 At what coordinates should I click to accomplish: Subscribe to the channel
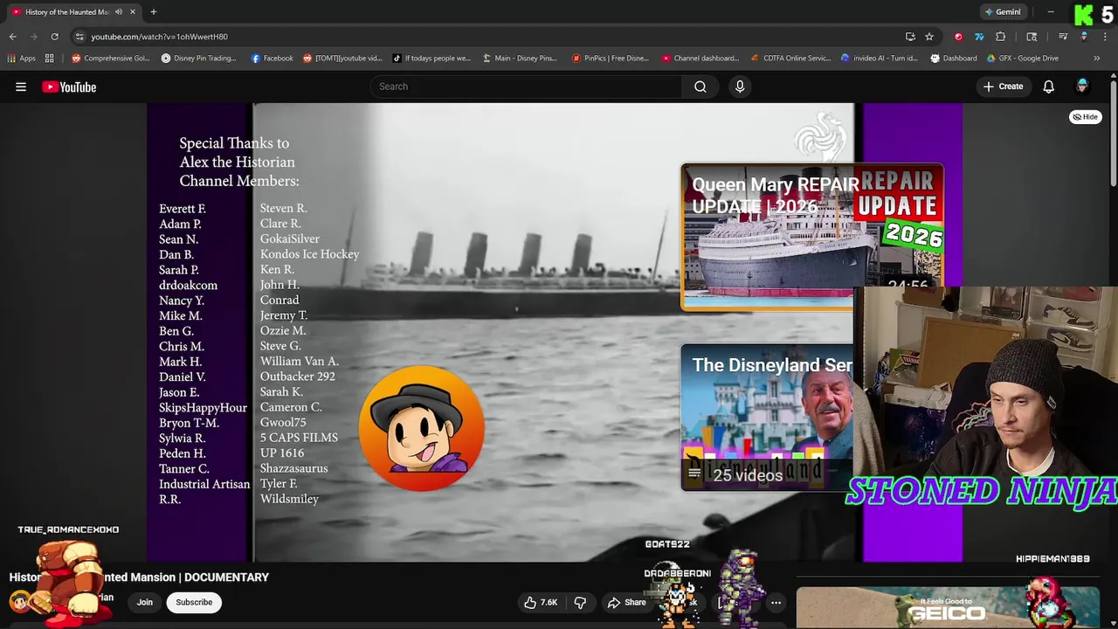coord(194,602)
